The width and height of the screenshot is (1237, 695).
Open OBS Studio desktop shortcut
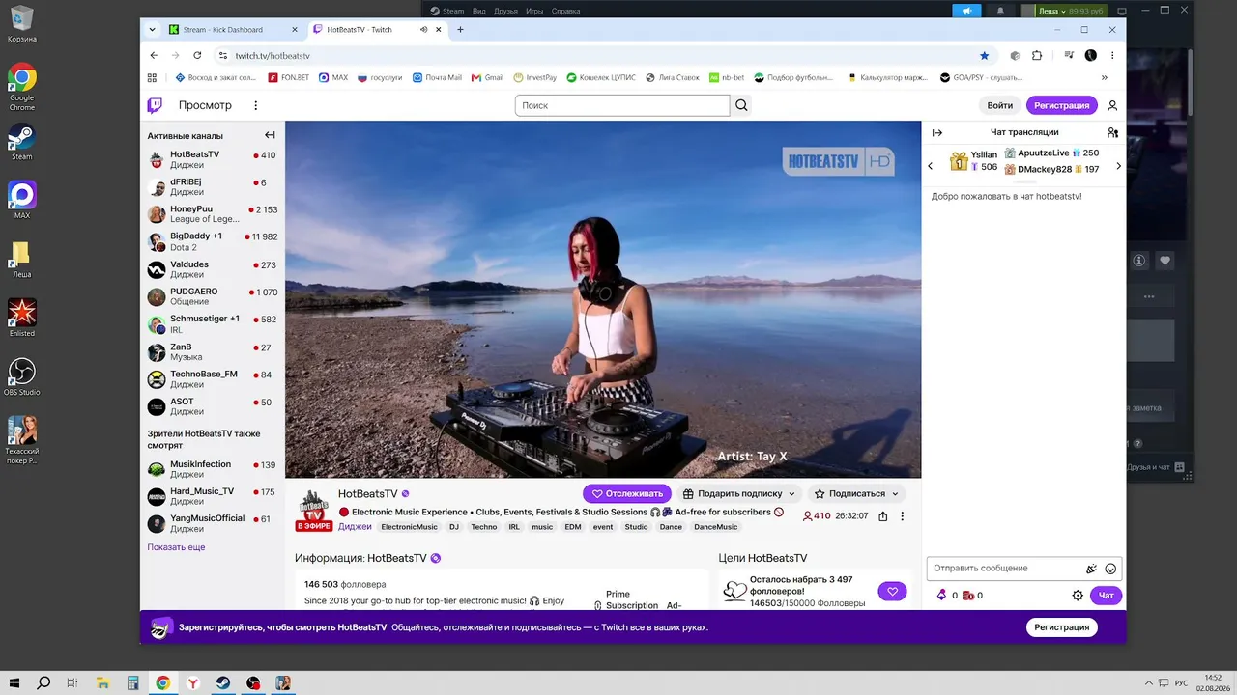pos(21,377)
